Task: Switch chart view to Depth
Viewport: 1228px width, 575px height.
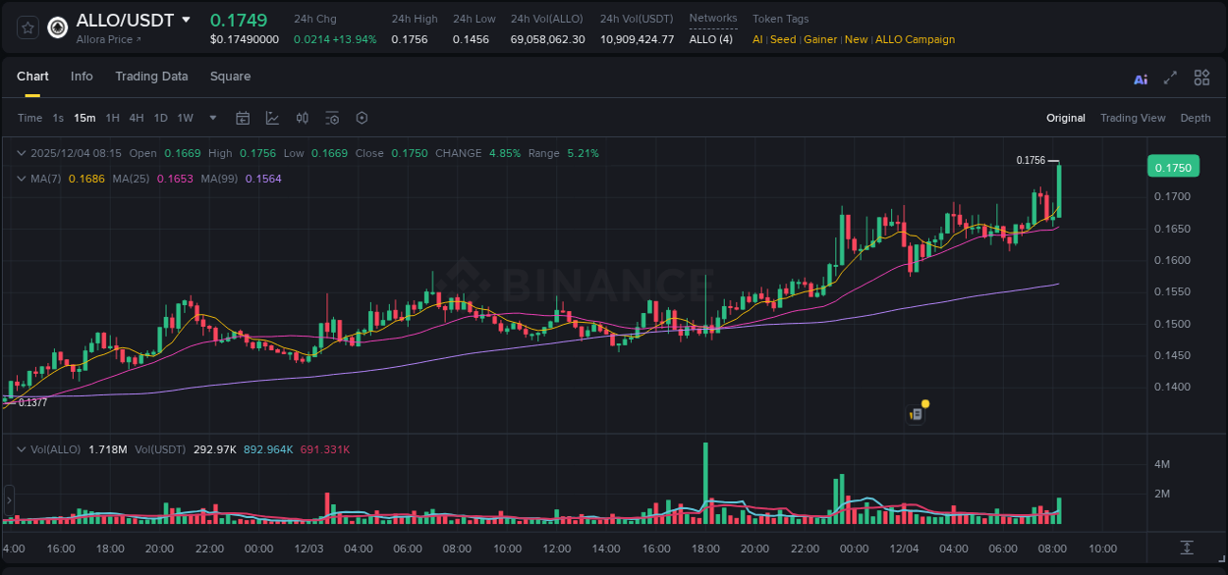Action: click(x=1196, y=118)
